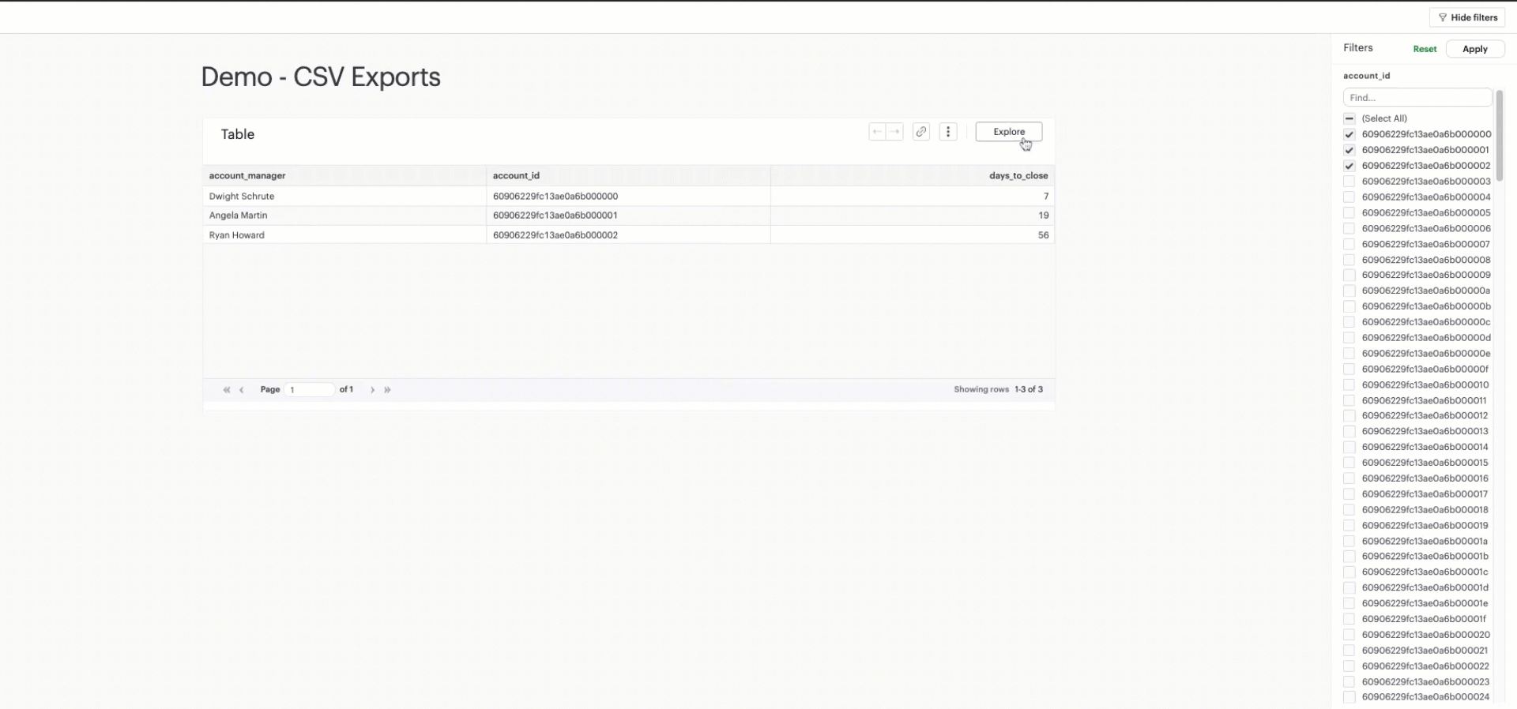Click the account_manager column header
The height and width of the screenshot is (709, 1517).
click(247, 176)
